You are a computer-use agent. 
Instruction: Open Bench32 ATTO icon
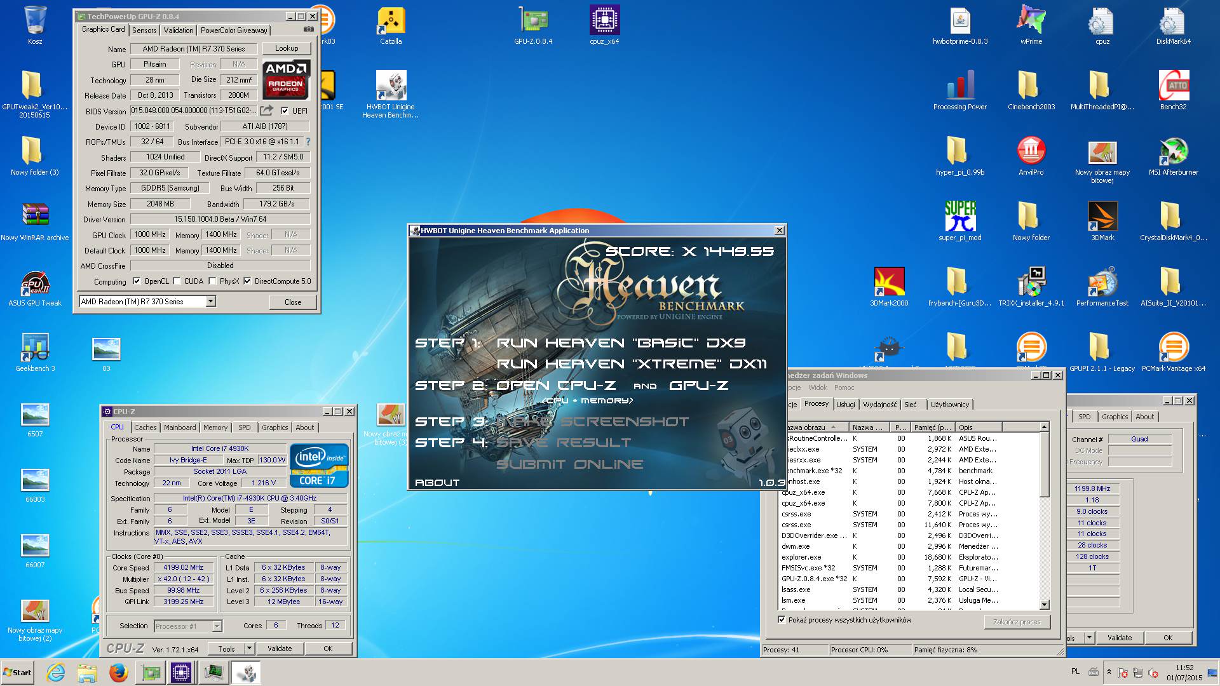pos(1174,91)
